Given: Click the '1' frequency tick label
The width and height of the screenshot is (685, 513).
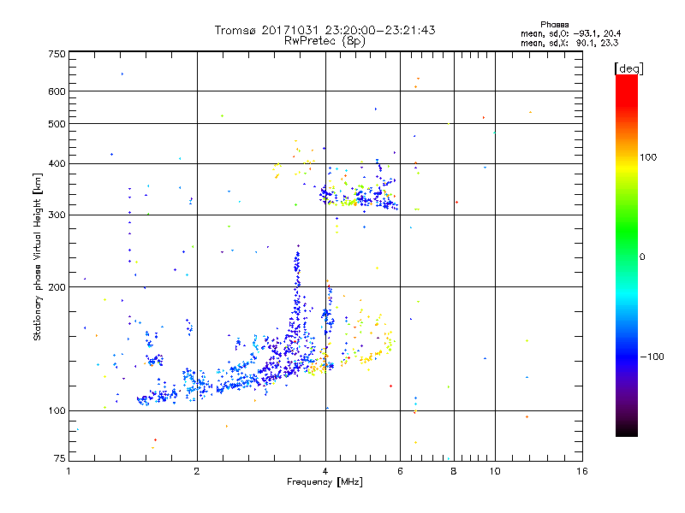Looking at the screenshot, I should tap(68, 471).
